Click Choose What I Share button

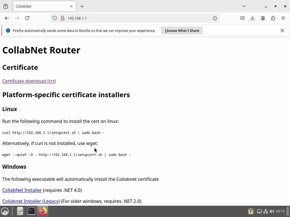coord(182,31)
